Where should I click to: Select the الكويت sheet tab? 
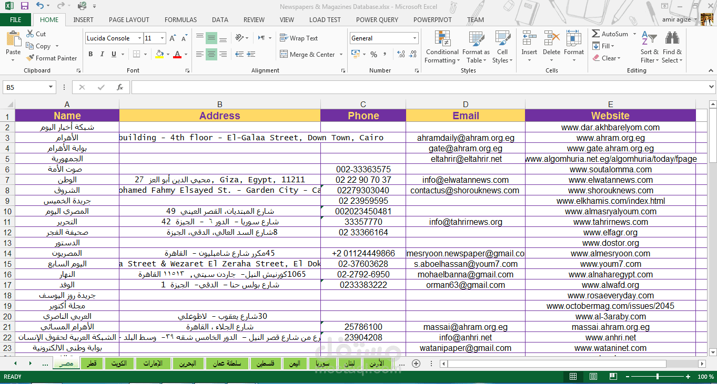click(x=119, y=364)
